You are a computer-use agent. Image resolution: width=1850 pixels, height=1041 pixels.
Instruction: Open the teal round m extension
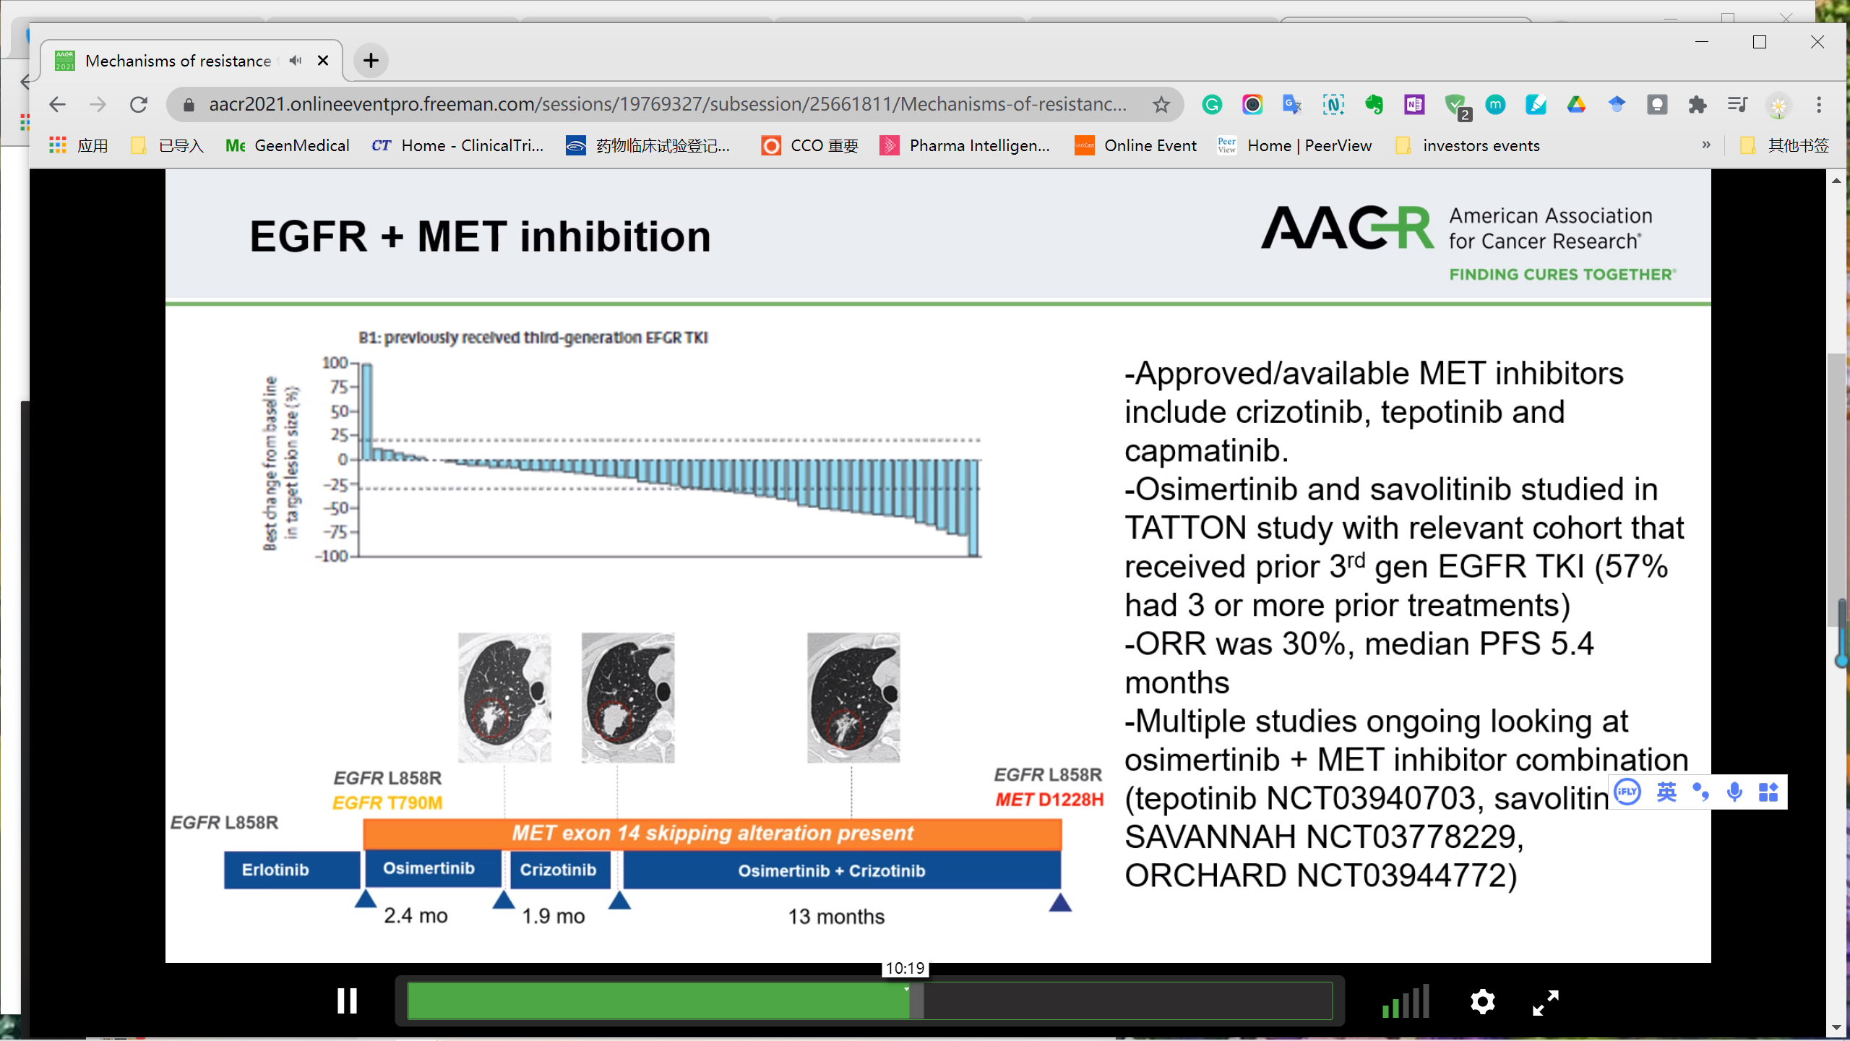tap(1495, 105)
